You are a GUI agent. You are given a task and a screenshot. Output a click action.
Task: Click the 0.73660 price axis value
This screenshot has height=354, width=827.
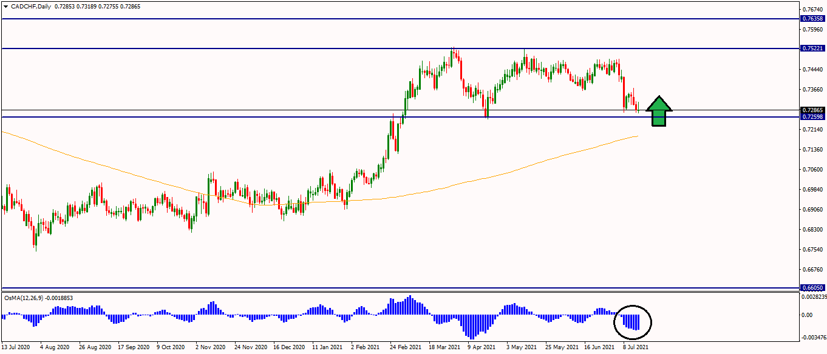coord(812,90)
